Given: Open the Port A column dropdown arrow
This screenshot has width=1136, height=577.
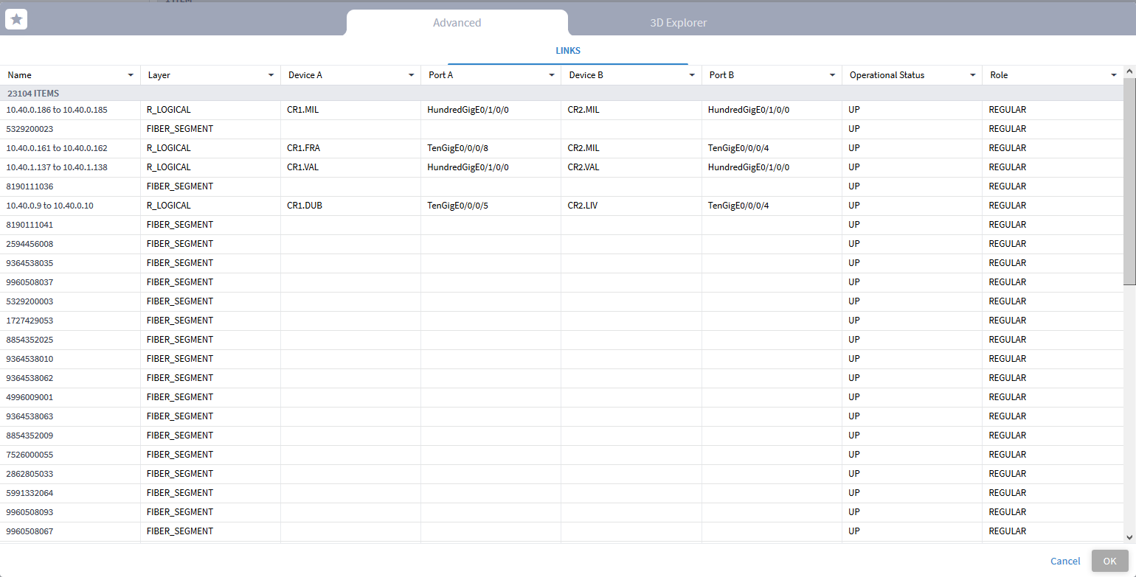Looking at the screenshot, I should pyautogui.click(x=551, y=75).
